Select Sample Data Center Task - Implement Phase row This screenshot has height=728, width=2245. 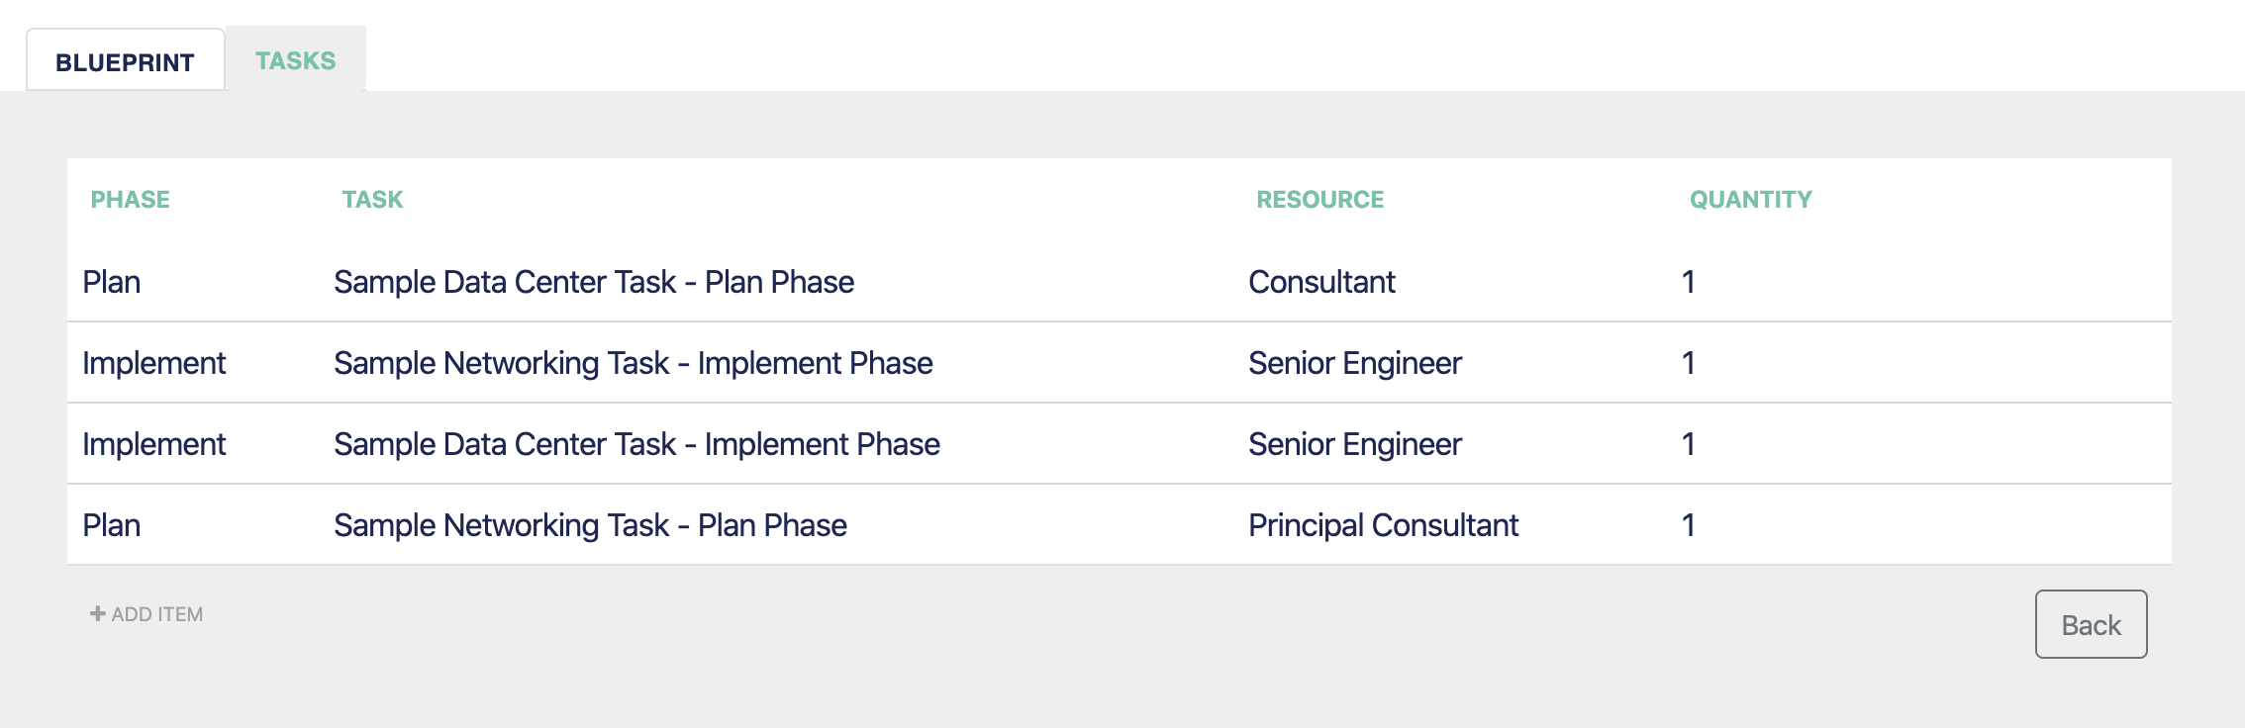pyautogui.click(x=1120, y=444)
